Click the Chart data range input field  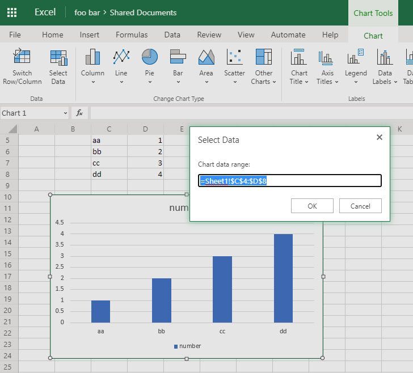289,181
